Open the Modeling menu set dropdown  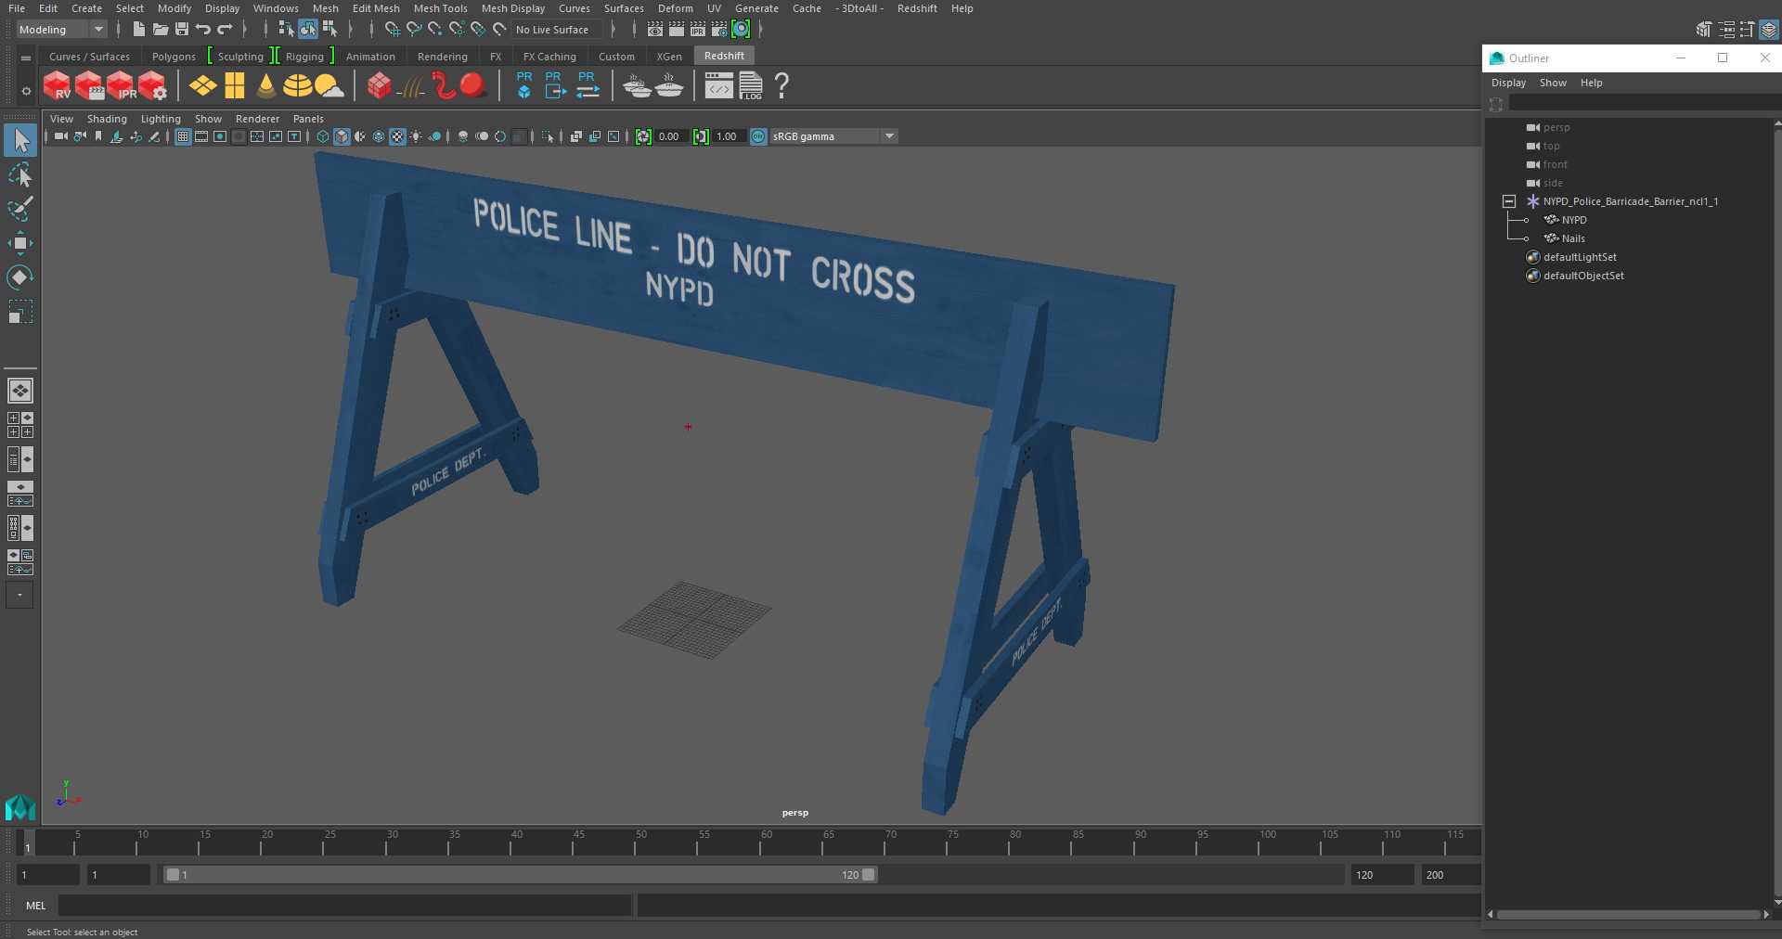tap(61, 30)
